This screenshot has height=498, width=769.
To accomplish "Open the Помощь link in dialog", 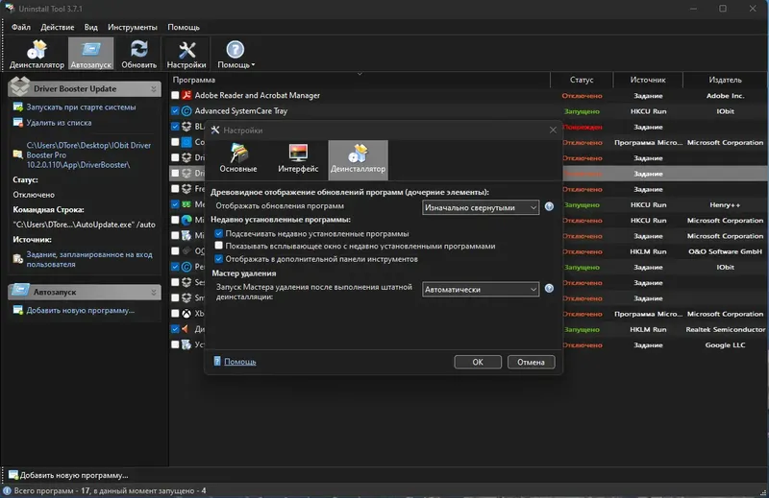I will tap(239, 362).
